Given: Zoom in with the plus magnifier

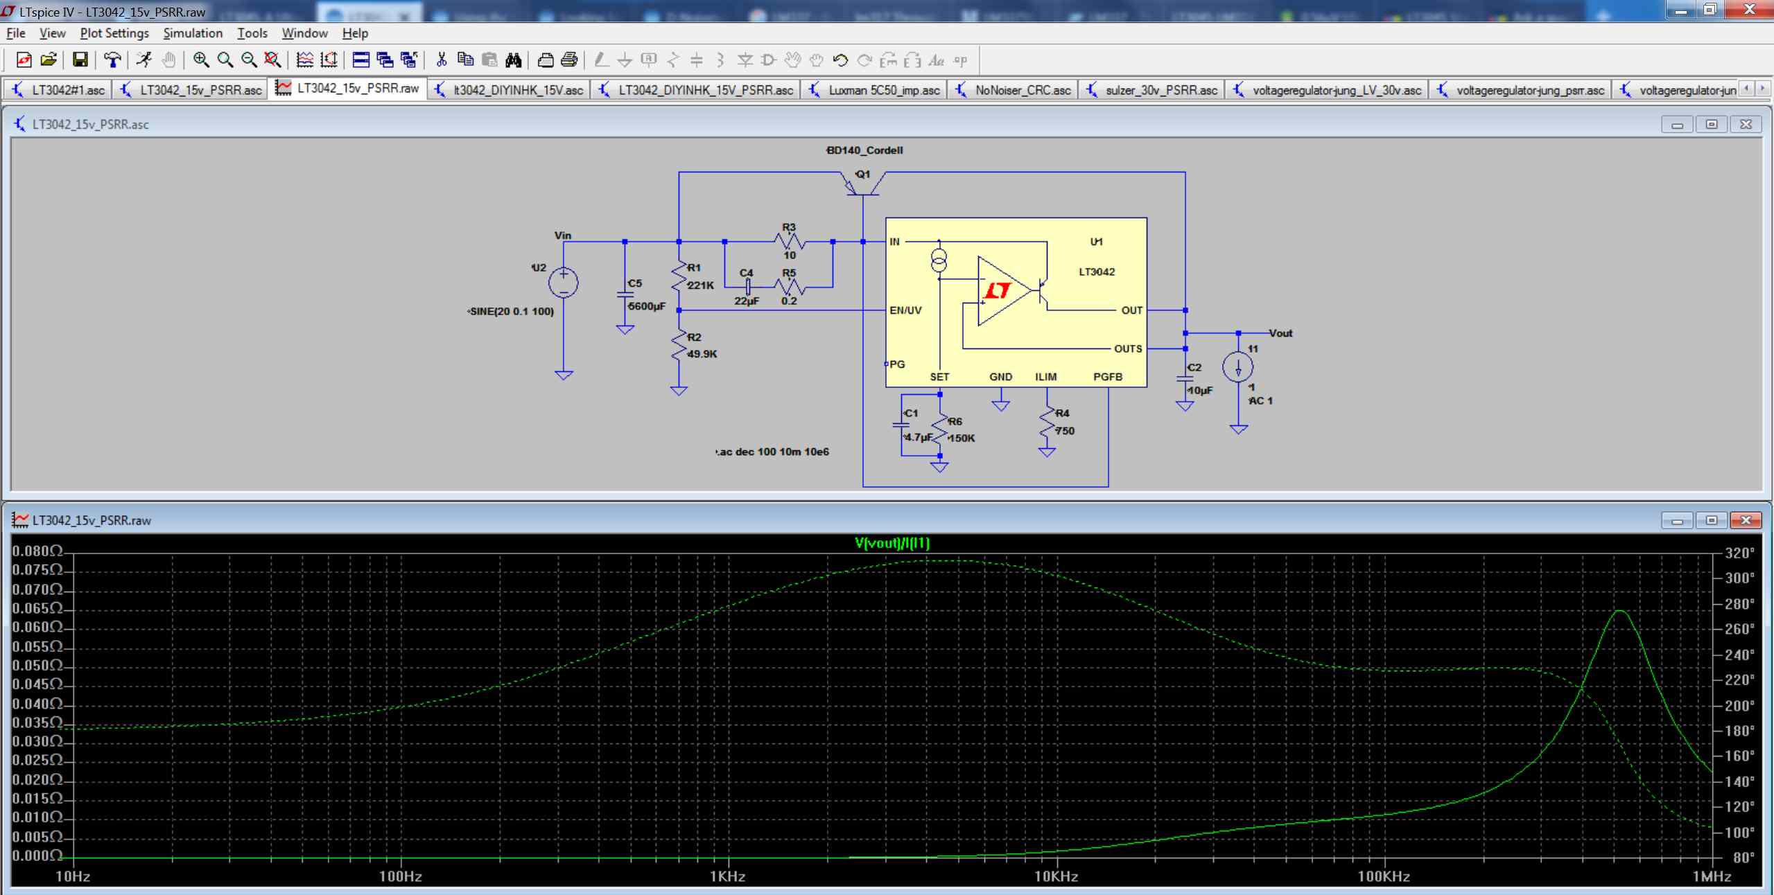Looking at the screenshot, I should click(x=201, y=60).
